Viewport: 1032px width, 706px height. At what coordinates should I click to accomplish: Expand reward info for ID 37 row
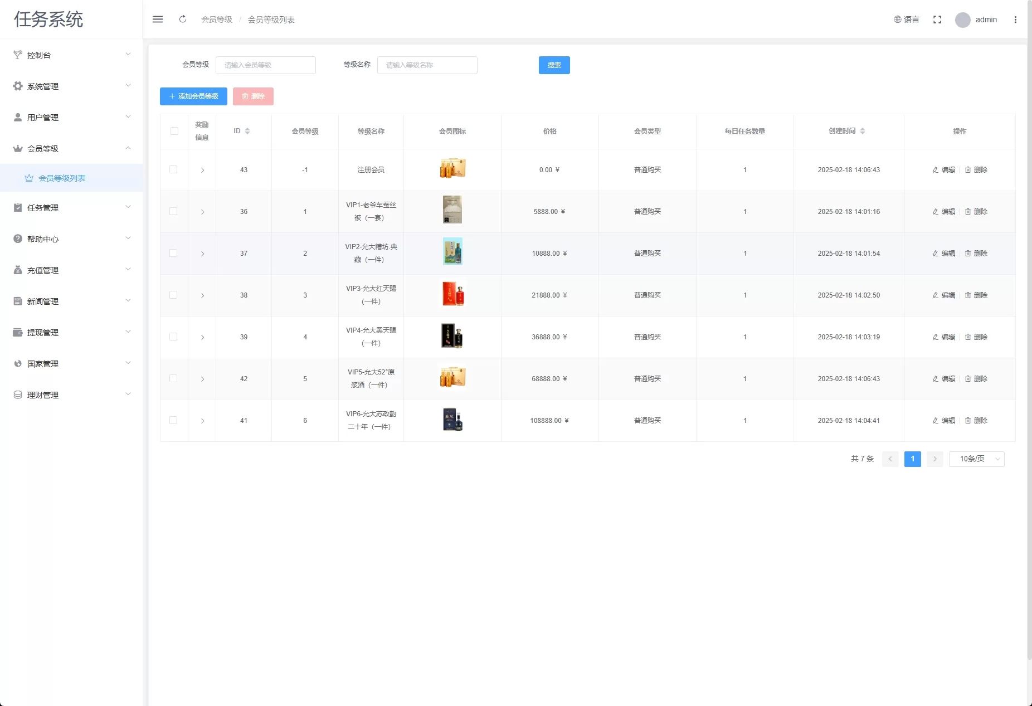(202, 254)
